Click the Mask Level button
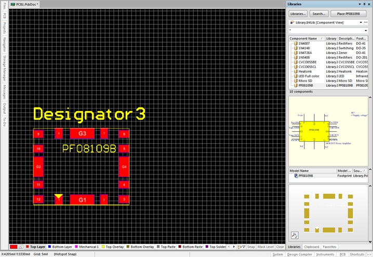This screenshot has width=373, height=257. tap(265, 247)
